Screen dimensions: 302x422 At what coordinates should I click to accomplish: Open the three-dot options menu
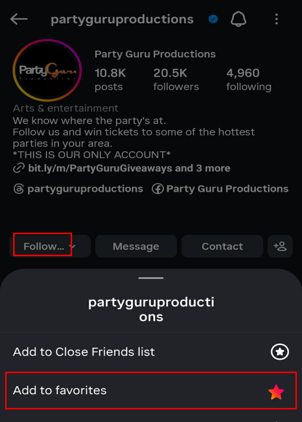[x=276, y=19]
